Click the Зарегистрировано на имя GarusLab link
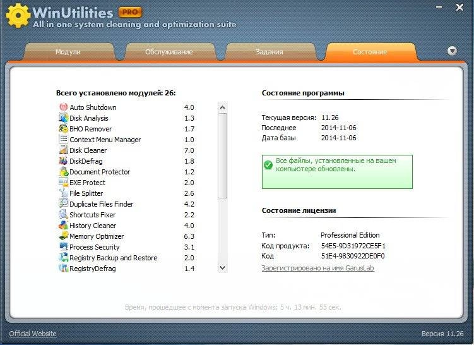 coord(317,268)
